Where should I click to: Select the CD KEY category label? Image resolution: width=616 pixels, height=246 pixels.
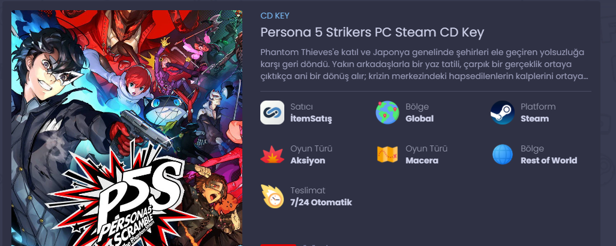[275, 16]
